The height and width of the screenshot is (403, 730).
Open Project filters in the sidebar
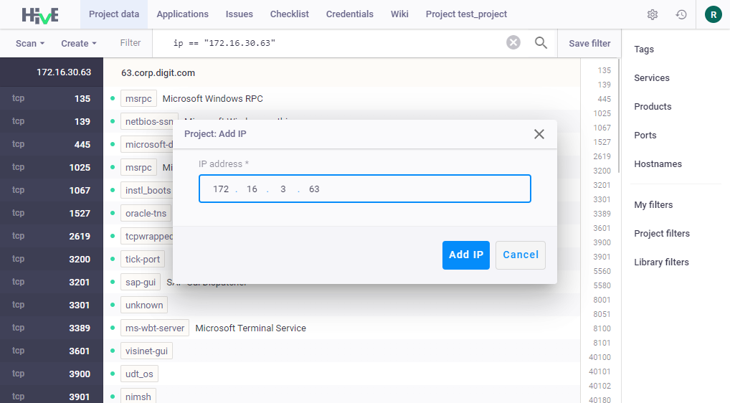pyautogui.click(x=662, y=234)
